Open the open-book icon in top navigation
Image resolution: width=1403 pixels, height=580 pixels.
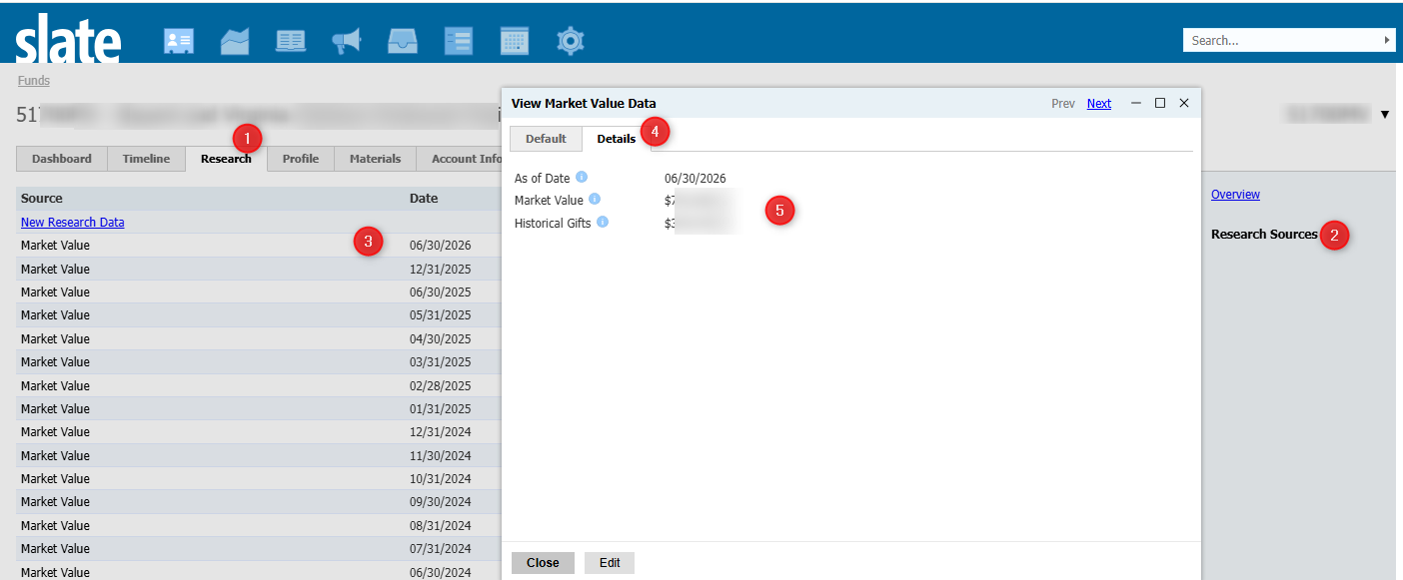coord(291,41)
